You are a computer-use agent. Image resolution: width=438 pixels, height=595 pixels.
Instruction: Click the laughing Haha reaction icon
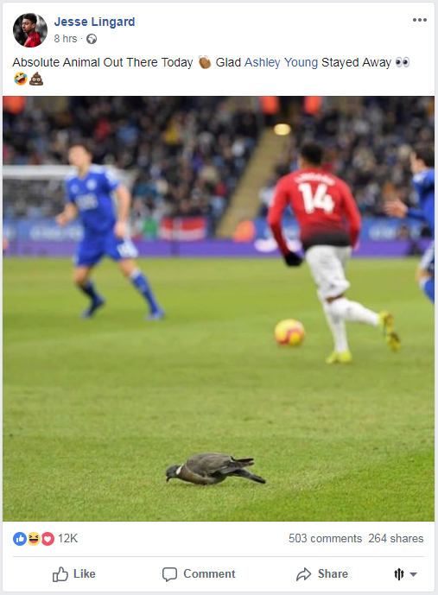click(x=34, y=539)
